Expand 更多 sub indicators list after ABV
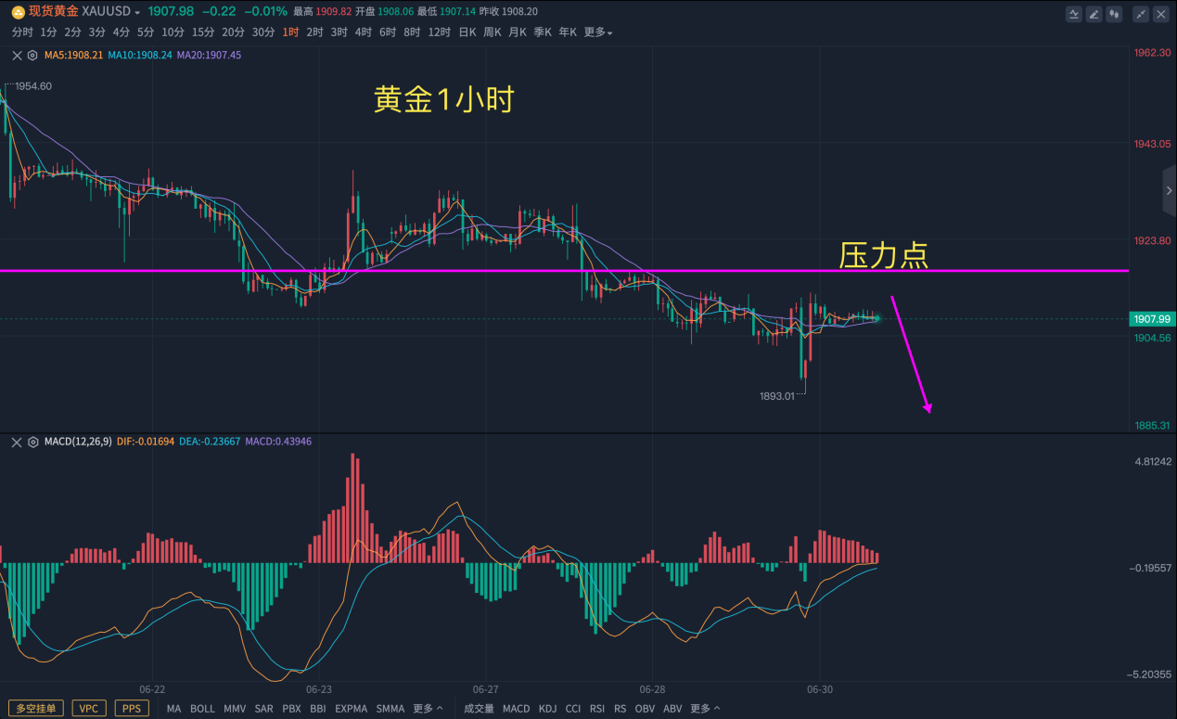The width and height of the screenshot is (1177, 719). [x=706, y=709]
